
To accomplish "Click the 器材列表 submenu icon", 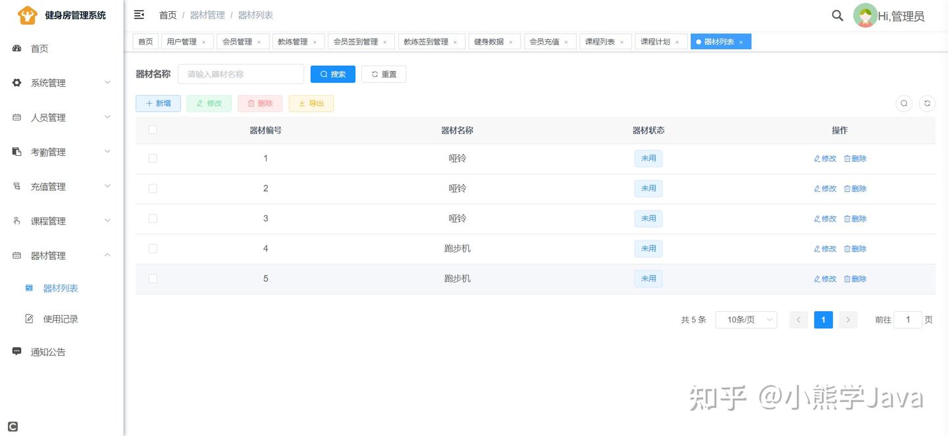I will pos(29,288).
